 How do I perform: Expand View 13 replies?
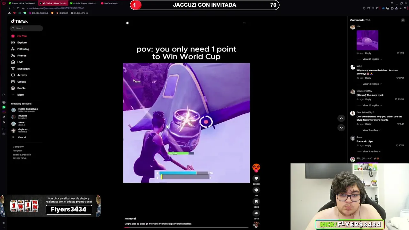point(372,84)
